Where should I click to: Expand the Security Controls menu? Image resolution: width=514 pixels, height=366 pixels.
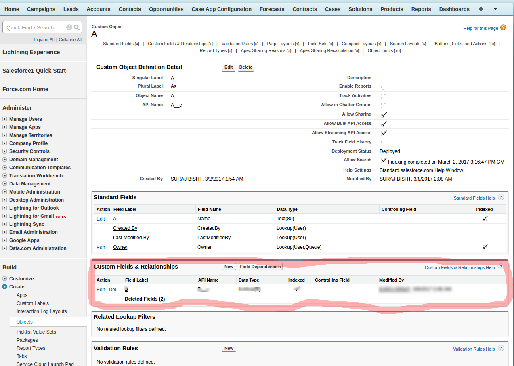click(5, 151)
